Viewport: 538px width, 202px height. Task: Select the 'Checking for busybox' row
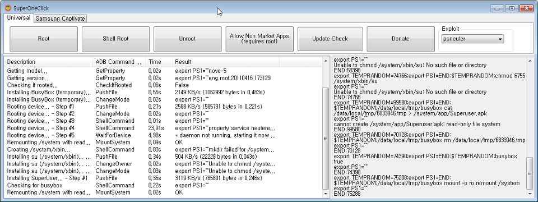[164, 185]
